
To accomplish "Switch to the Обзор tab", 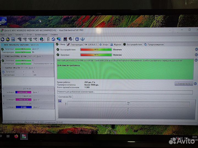I will tap(61, 44).
